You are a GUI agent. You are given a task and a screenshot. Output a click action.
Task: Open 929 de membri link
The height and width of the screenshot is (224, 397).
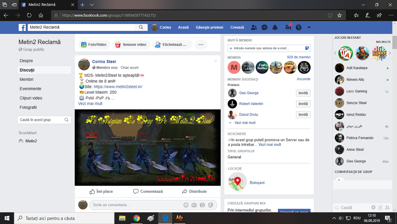299,57
